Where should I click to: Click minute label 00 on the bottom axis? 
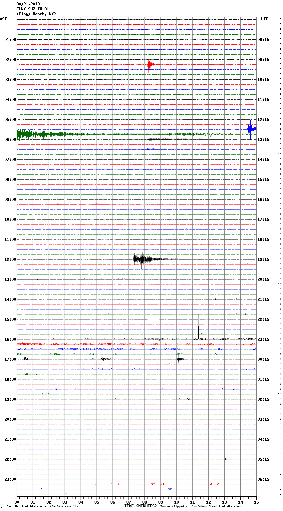17,502
